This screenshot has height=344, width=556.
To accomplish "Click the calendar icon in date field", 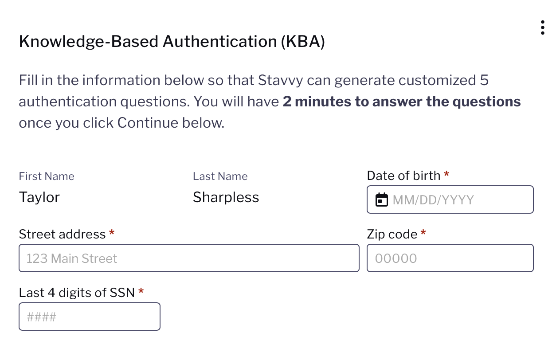I will [x=381, y=200].
